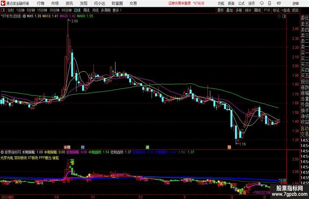Image resolution: width=309 pixels, height=199 pixels.
Task: Open the 公式 menu
Action: tap(241, 3)
